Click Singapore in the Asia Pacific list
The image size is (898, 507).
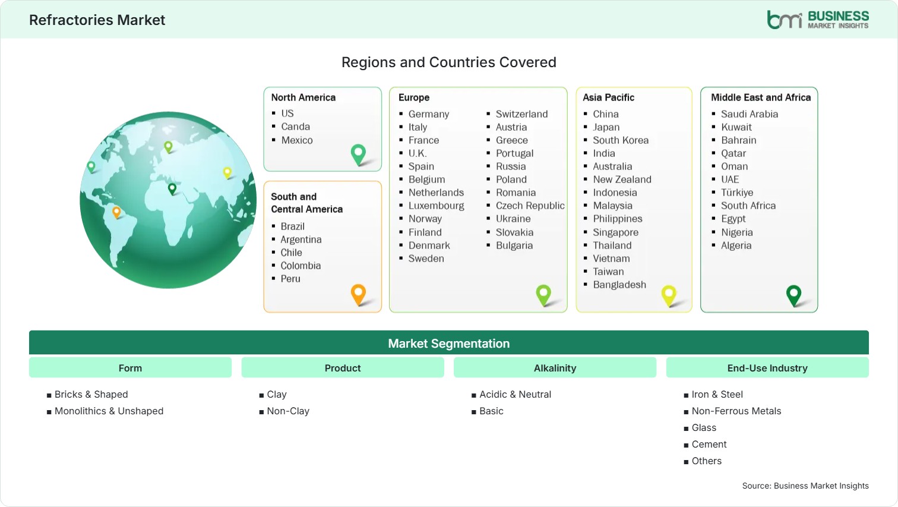(616, 232)
